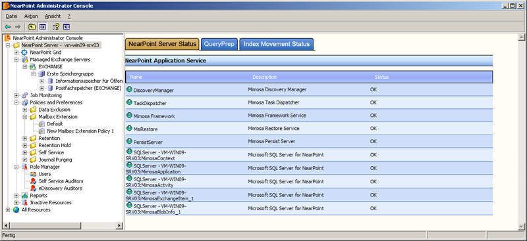Screen dimensions: 527x241
Task: Click the Erste Speichergruppe storage group icon
Action: point(42,74)
